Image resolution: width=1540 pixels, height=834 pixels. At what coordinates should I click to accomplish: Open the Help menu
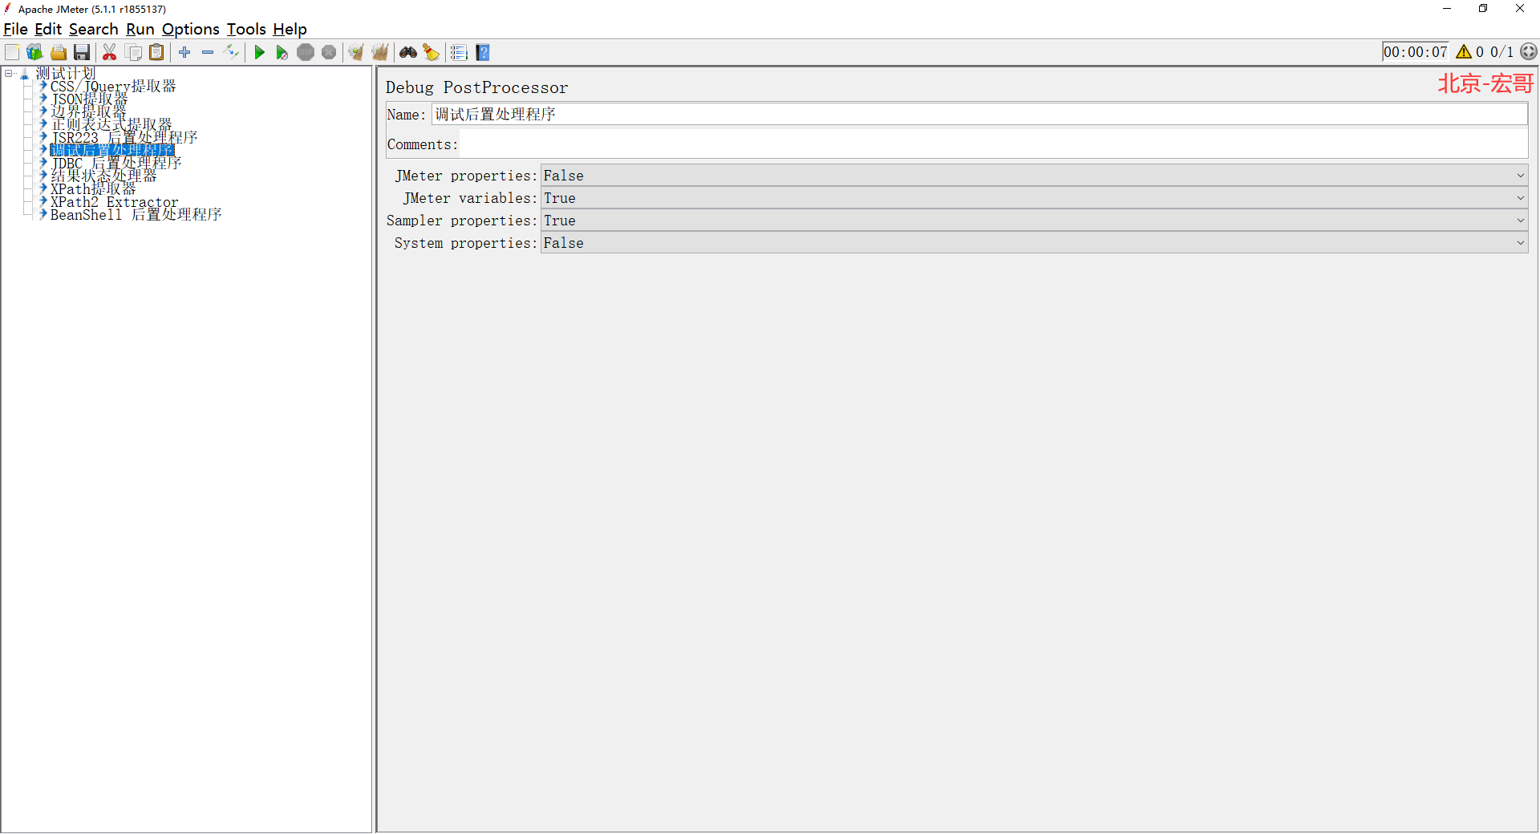click(x=290, y=29)
